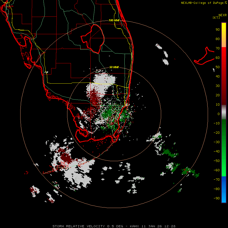The height and width of the screenshot is (228, 228).
Task: Click the 70 value on the velocity scale
Action: (x=218, y=48)
